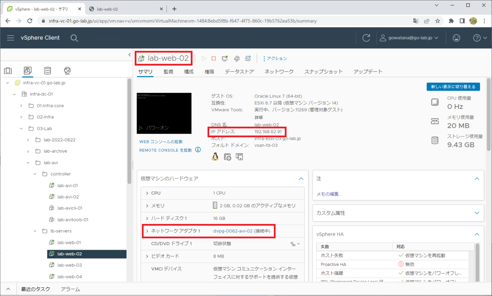Expand the lab-2022-0622 folder

click(28, 140)
